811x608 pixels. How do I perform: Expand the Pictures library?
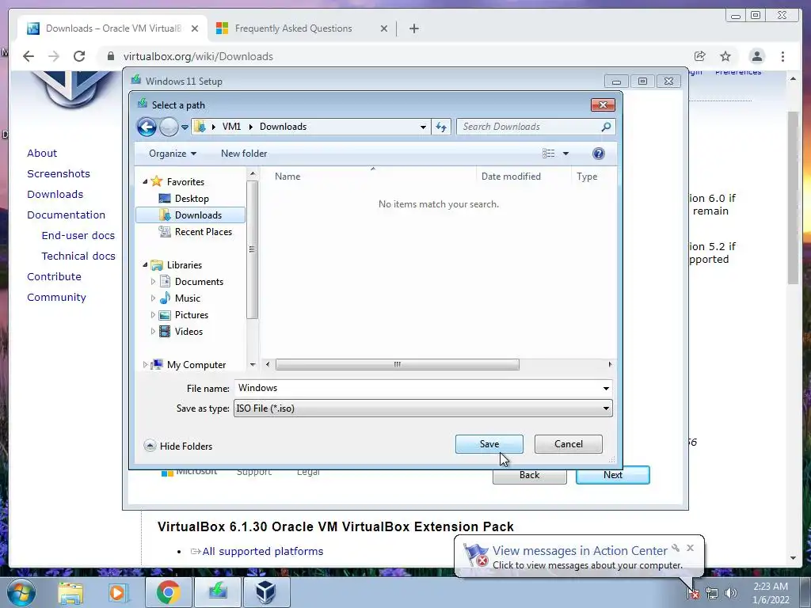coord(153,315)
